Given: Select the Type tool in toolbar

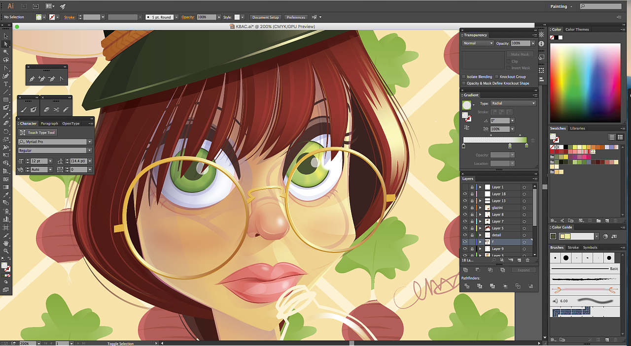Looking at the screenshot, I should point(6,84).
